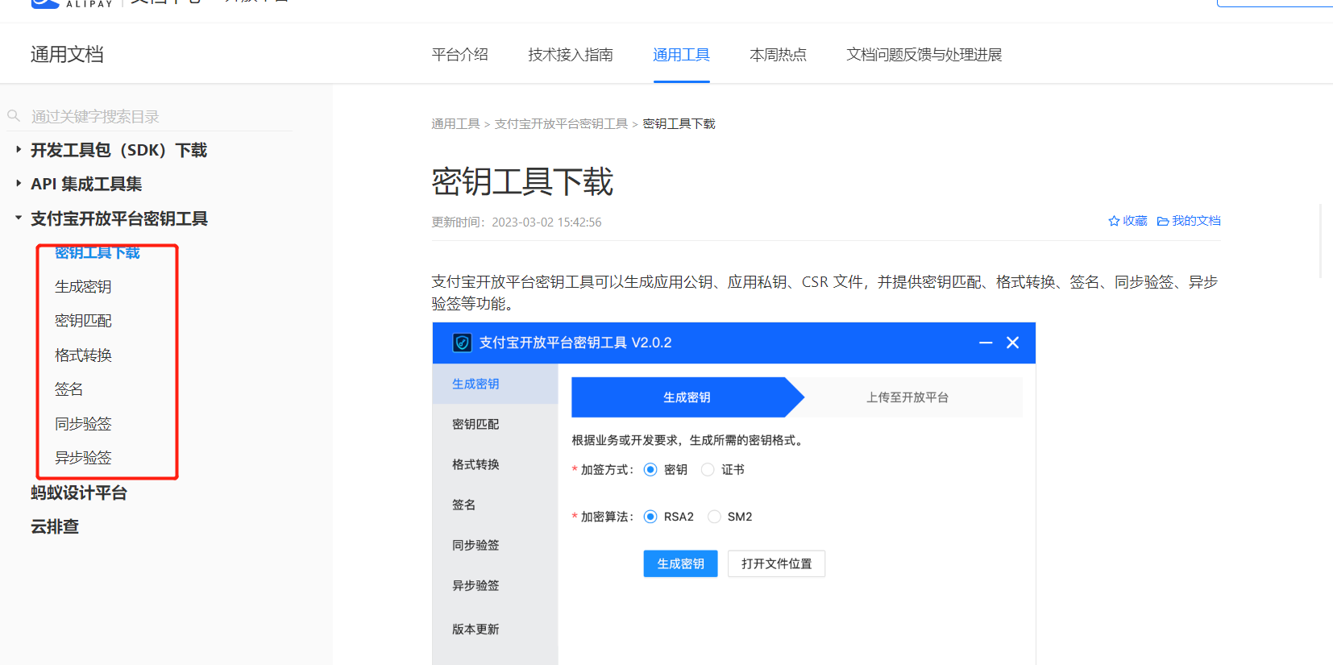Image resolution: width=1333 pixels, height=665 pixels.
Task: Click the 通用文档 title text
Action: tap(67, 54)
